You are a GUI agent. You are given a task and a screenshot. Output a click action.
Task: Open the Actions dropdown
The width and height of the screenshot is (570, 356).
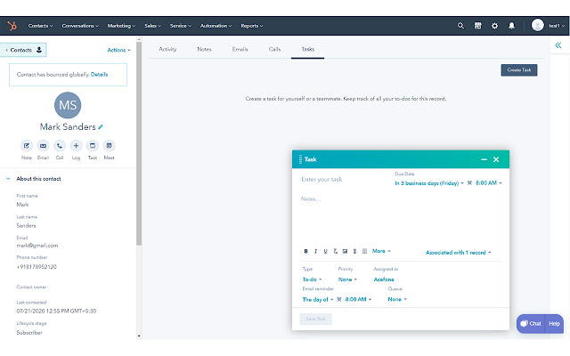[x=118, y=50]
